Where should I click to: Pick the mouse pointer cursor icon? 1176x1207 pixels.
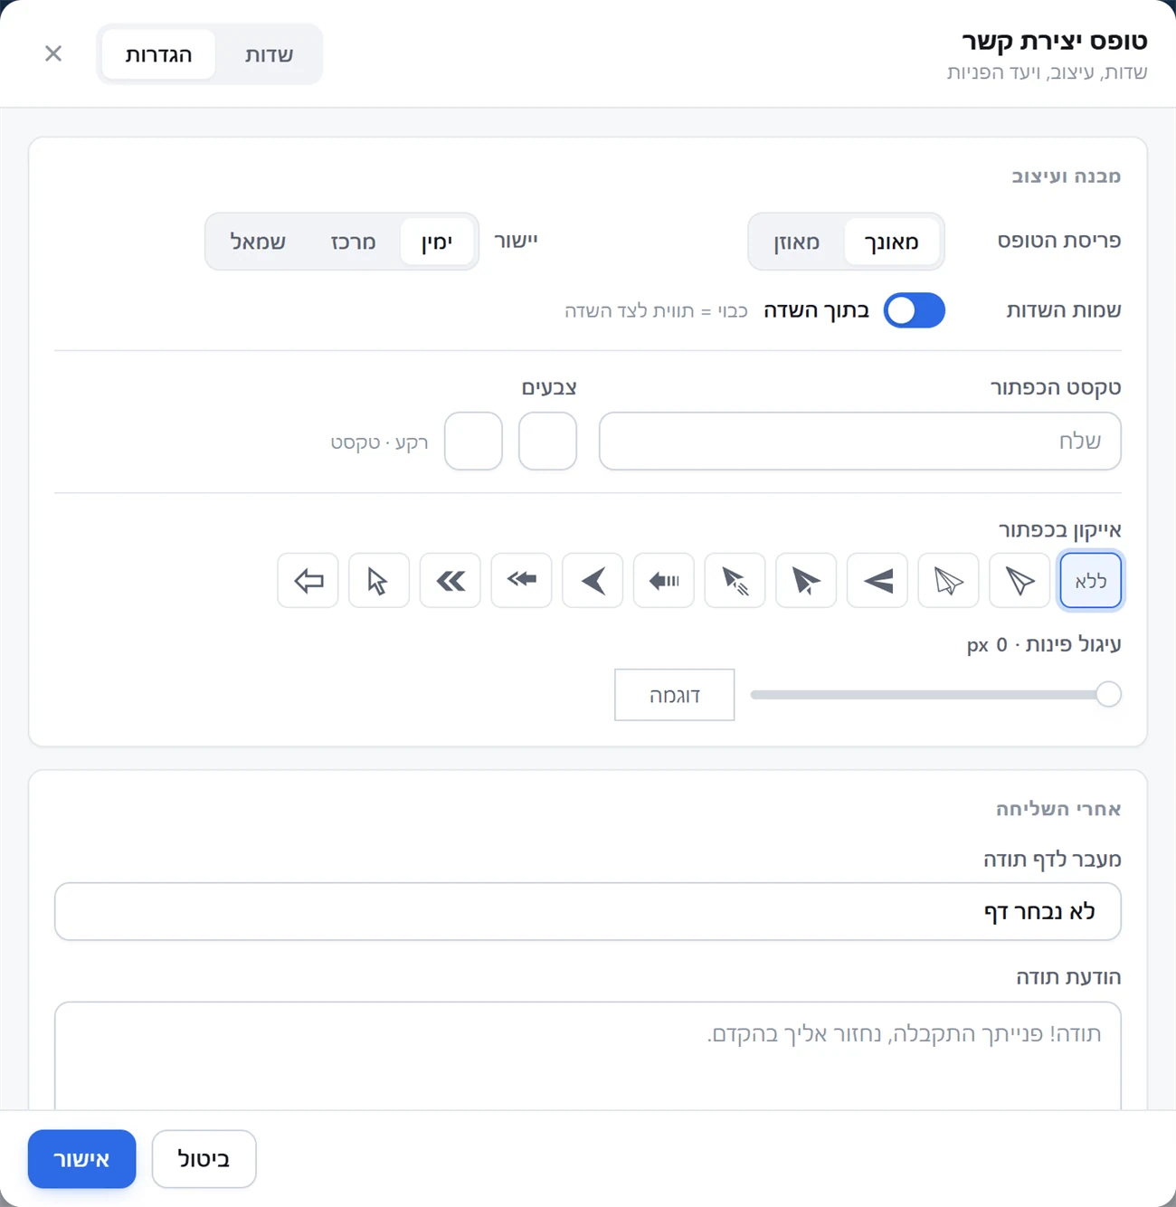tap(379, 580)
